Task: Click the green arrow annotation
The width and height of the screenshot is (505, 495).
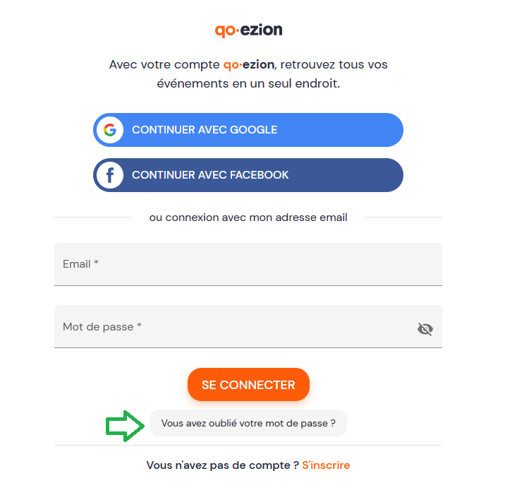Action: [125, 426]
